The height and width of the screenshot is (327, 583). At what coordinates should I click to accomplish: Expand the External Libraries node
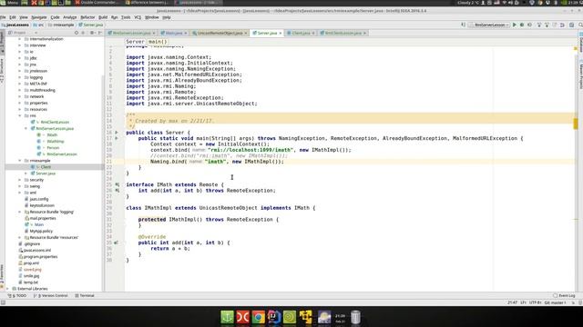8,289
